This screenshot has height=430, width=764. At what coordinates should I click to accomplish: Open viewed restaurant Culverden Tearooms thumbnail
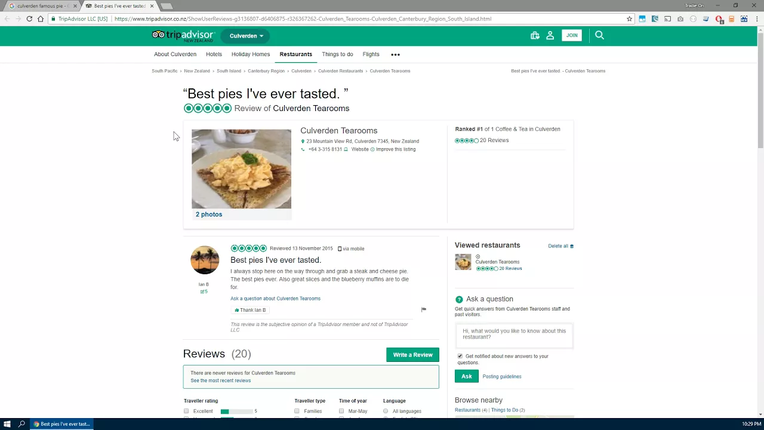point(463,262)
